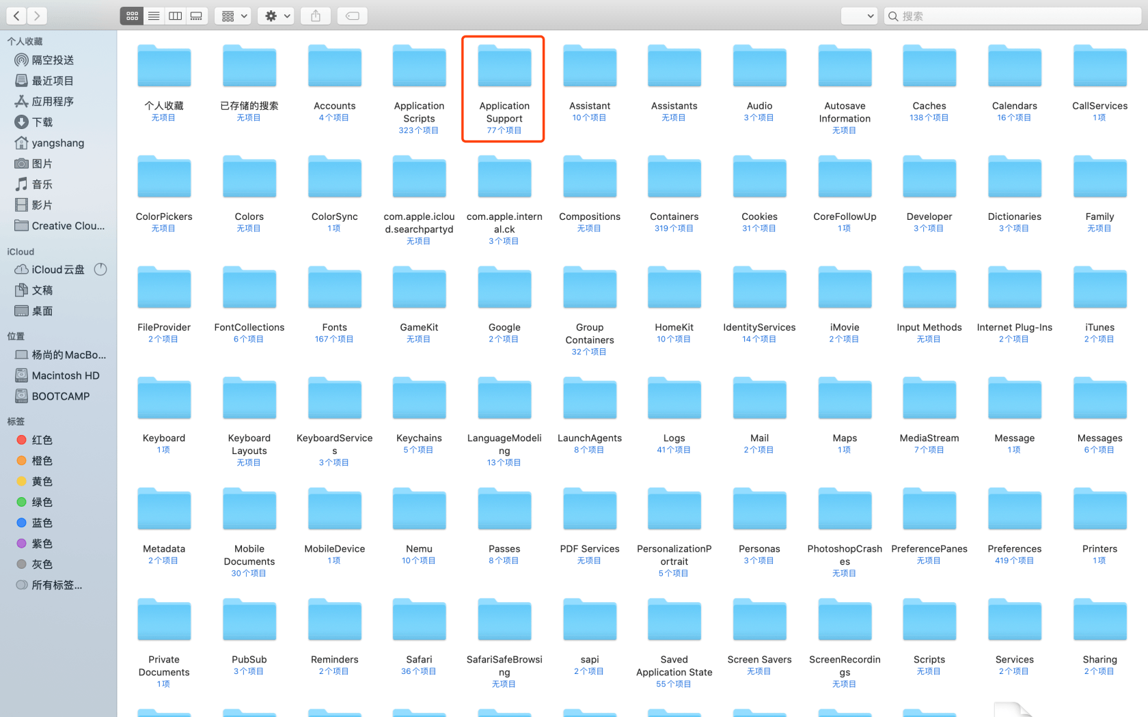Go back with the toolbar back arrow
The height and width of the screenshot is (717, 1148).
coord(16,16)
